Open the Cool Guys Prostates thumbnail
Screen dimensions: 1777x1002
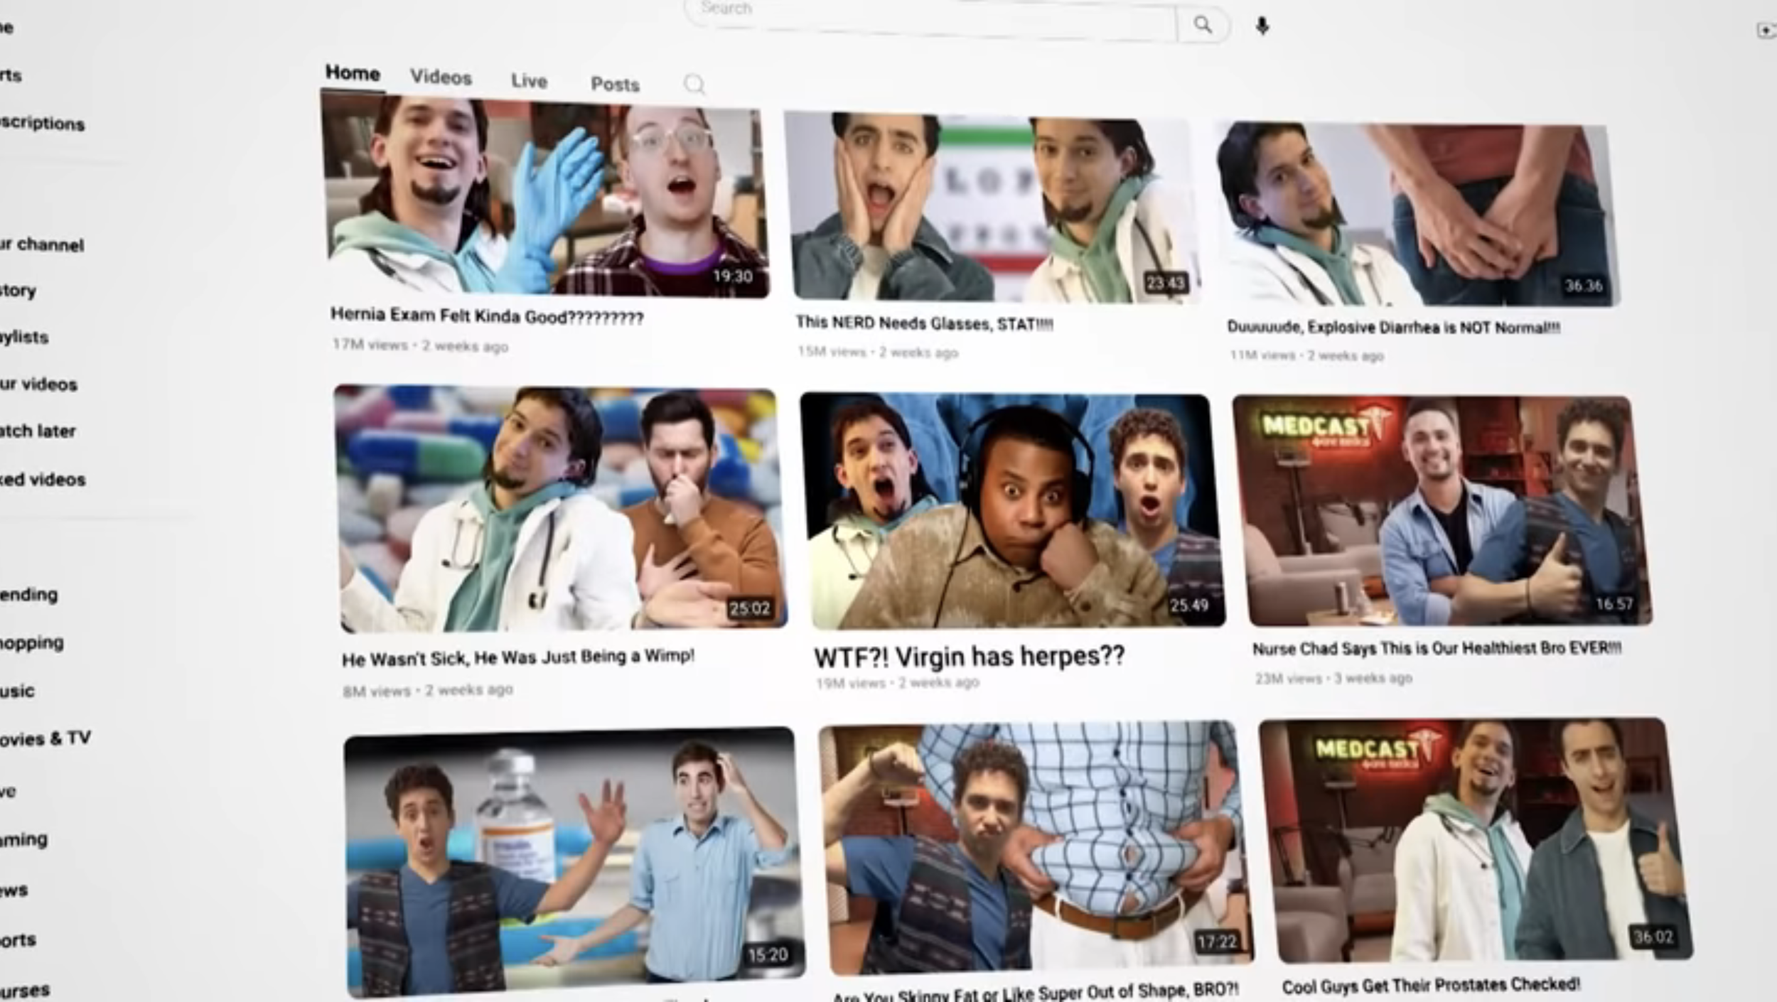click(1475, 840)
